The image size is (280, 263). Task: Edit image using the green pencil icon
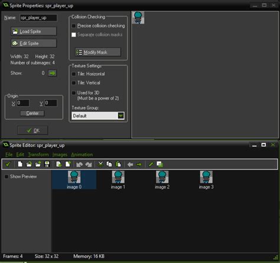pos(151,164)
